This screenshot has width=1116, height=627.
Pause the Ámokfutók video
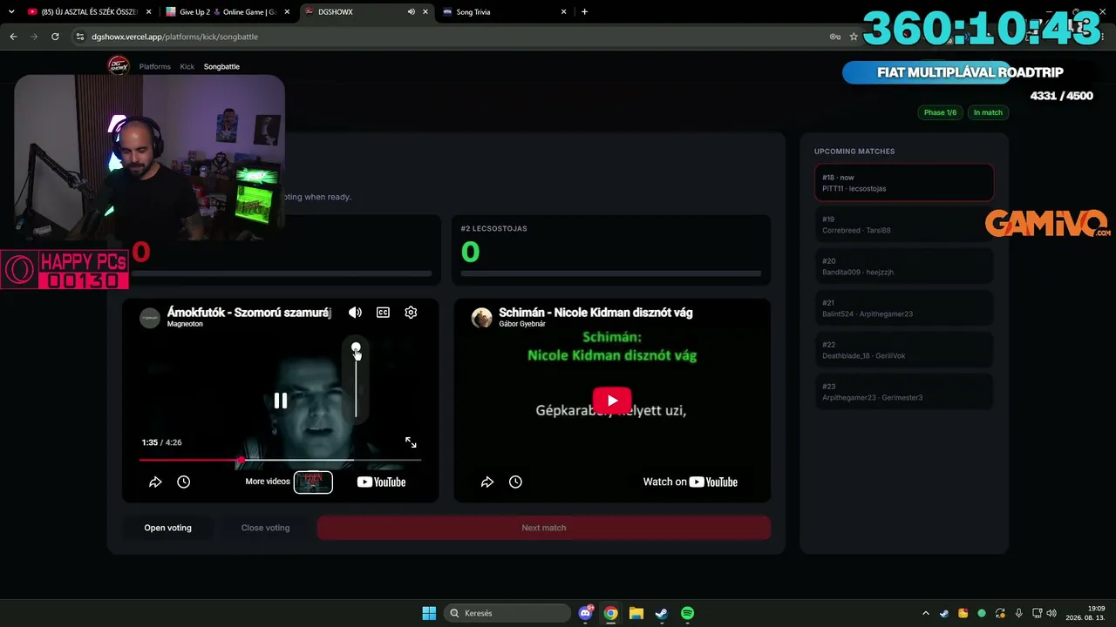click(281, 401)
